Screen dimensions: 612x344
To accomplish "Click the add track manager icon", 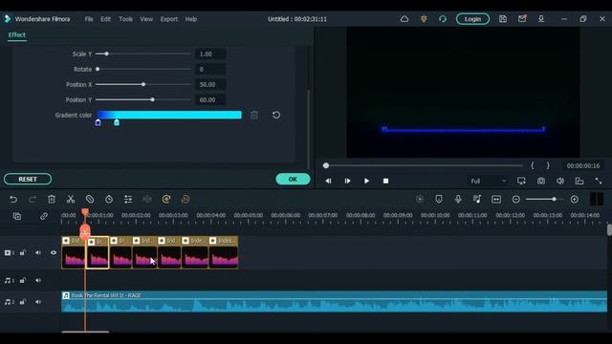I will tap(17, 216).
